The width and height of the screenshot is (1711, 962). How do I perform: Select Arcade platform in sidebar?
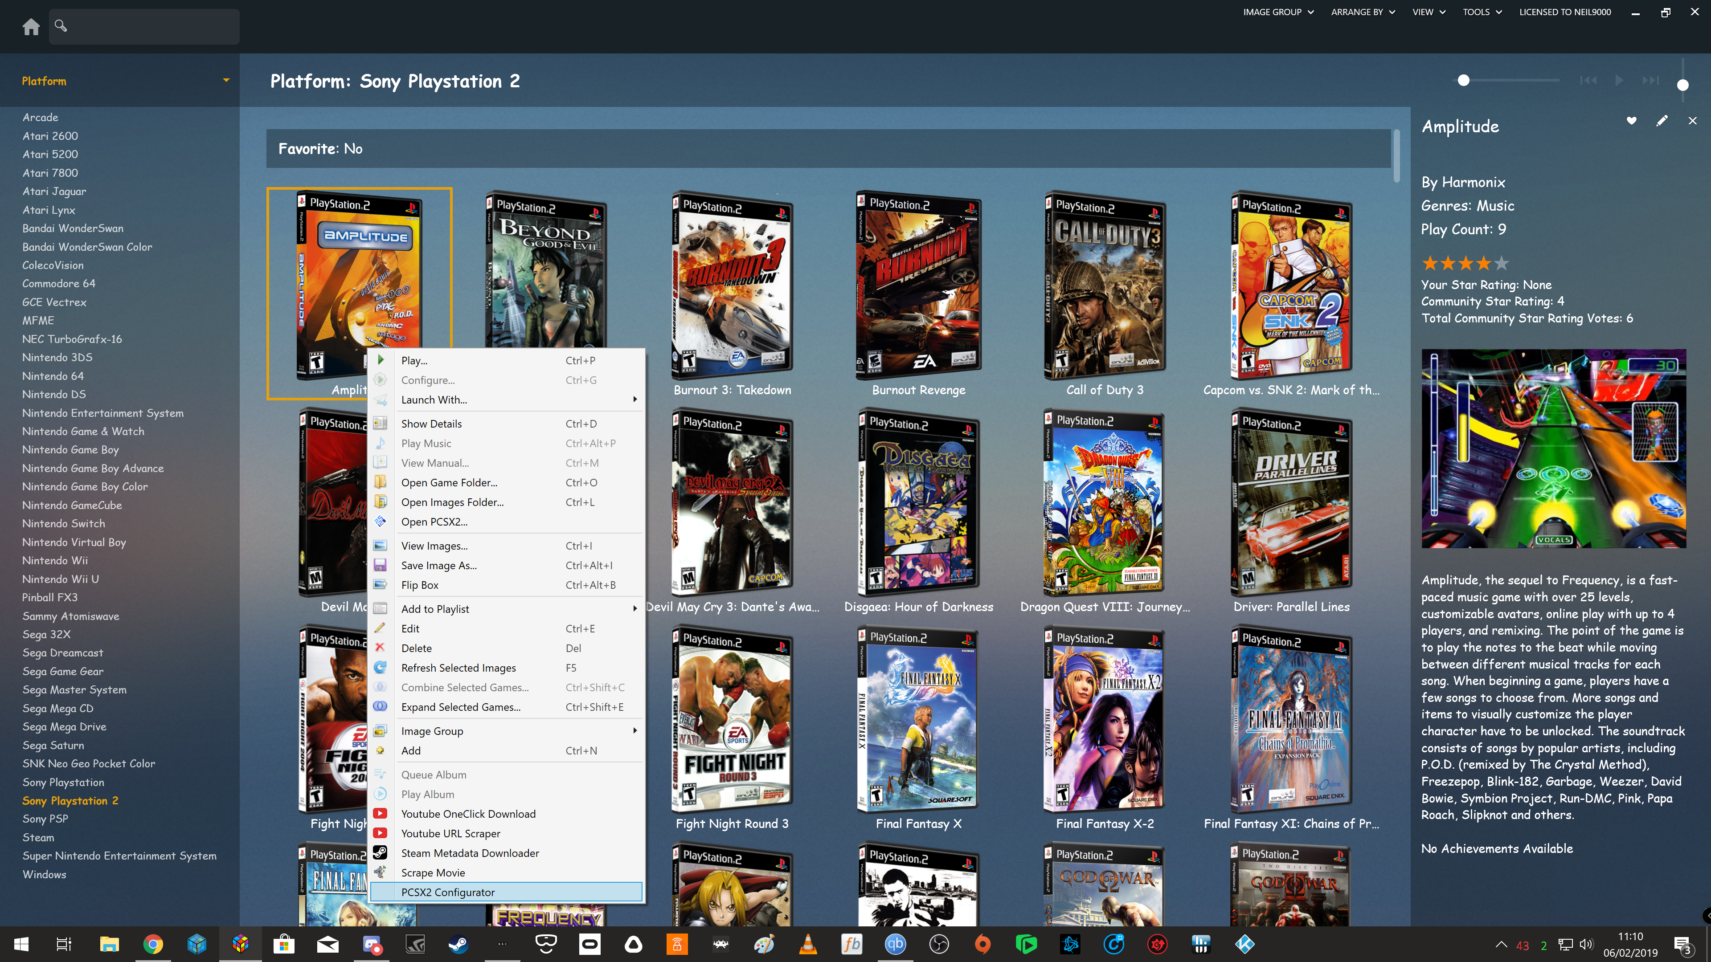[x=41, y=118]
